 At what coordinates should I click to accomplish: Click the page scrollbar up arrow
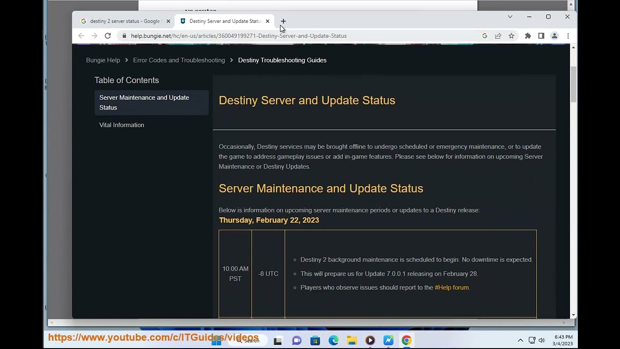pyautogui.click(x=573, y=47)
